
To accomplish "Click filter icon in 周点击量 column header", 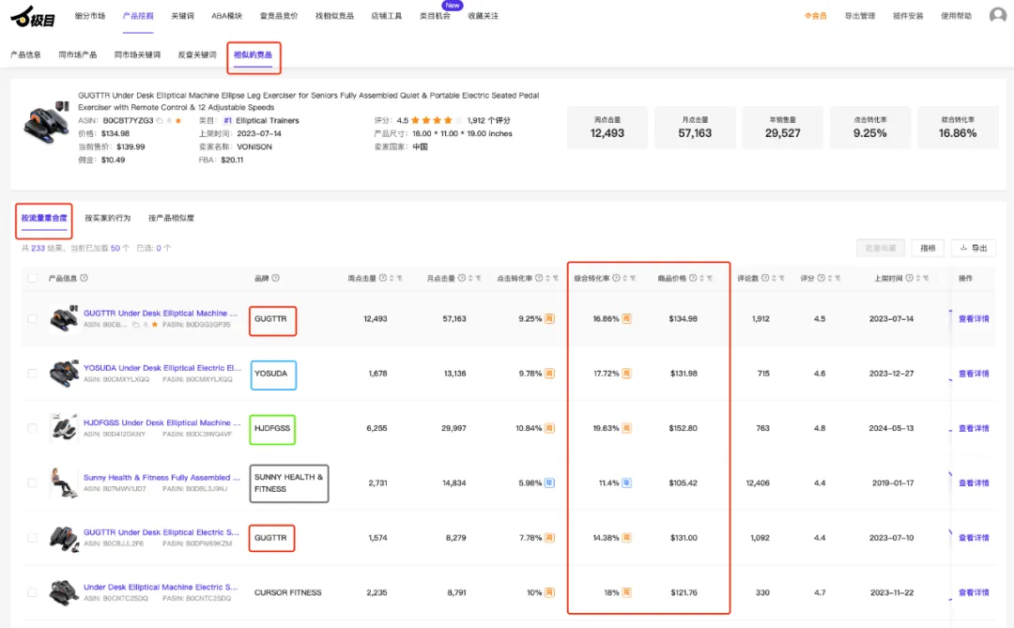I will [x=400, y=278].
